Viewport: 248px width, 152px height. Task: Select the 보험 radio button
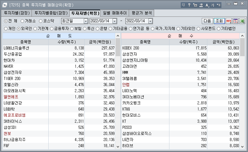point(72,29)
